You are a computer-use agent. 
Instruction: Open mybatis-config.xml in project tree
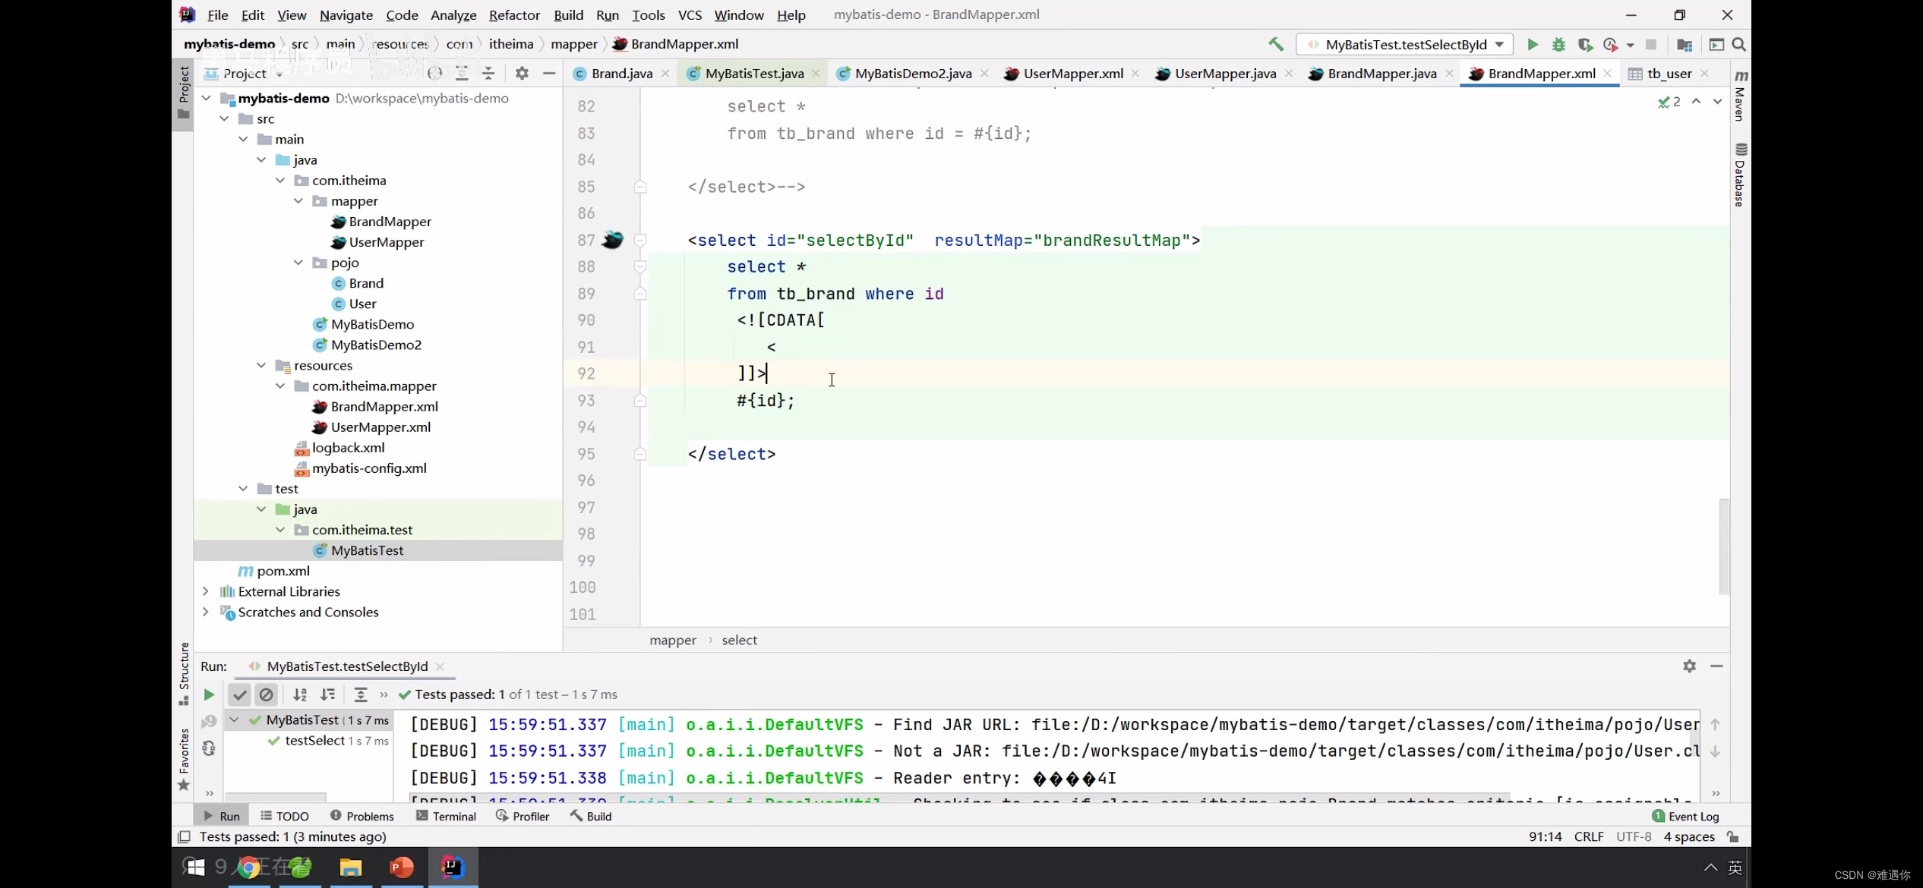369,468
